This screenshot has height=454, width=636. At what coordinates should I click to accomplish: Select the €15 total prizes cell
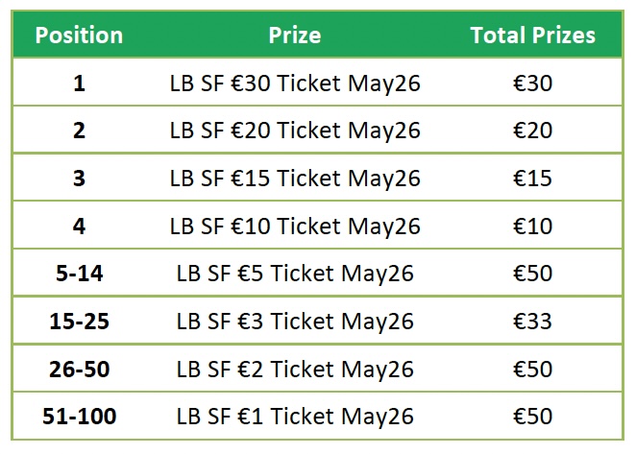[x=532, y=179]
